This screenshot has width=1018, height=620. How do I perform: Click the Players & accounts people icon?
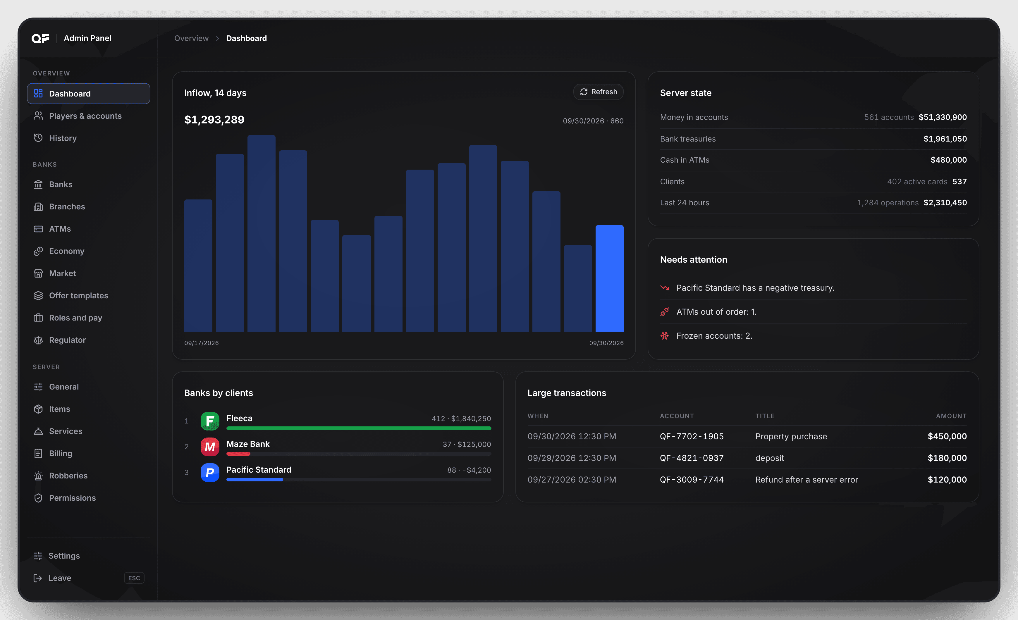[38, 116]
